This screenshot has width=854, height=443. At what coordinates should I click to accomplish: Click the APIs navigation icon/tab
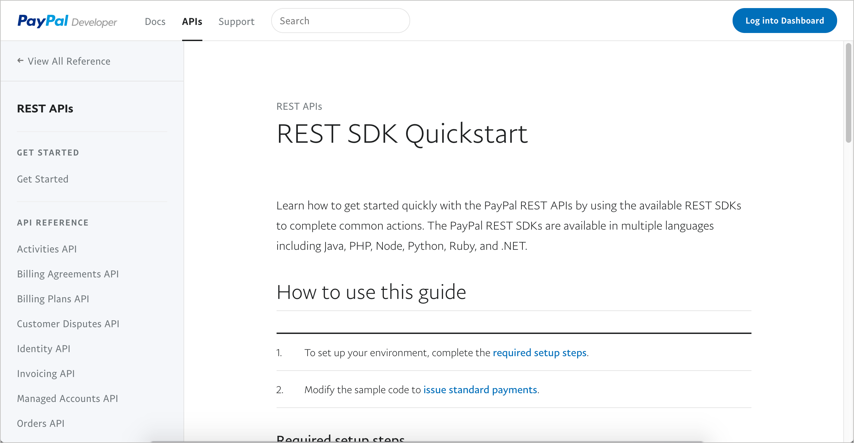click(193, 22)
